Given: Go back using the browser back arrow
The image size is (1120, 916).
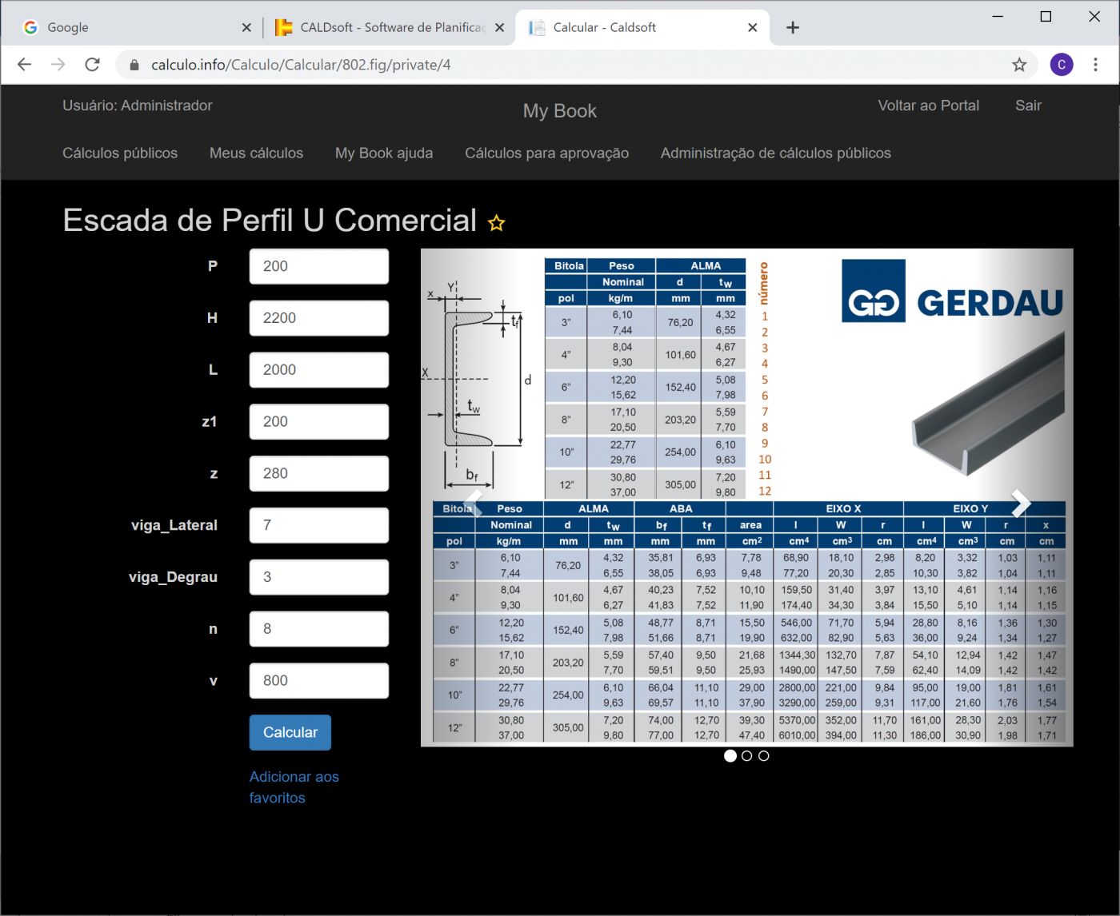Looking at the screenshot, I should 25,65.
